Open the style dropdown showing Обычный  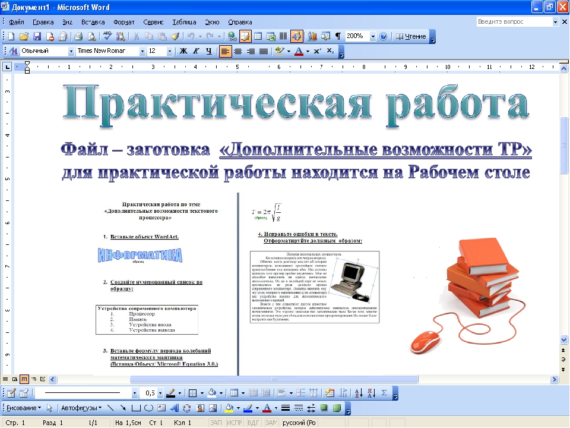[71, 51]
